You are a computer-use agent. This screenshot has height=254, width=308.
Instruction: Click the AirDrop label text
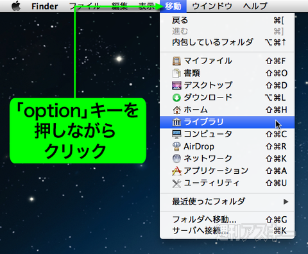click(x=199, y=147)
